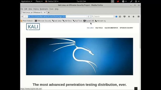Open the Firefox ESR app menu
The height and width of the screenshot is (90, 161).
[52, 1]
